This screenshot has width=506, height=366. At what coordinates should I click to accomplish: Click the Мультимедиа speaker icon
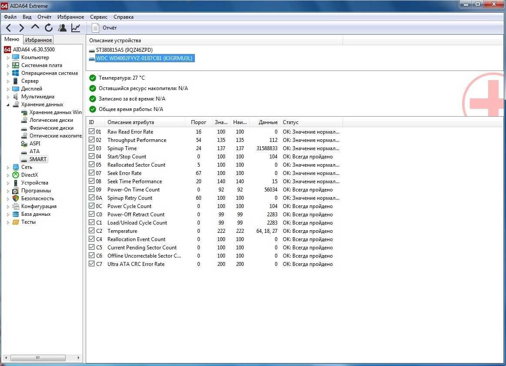16,97
